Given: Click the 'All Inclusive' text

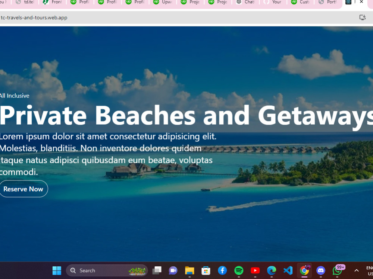Looking at the screenshot, I should coord(15,96).
